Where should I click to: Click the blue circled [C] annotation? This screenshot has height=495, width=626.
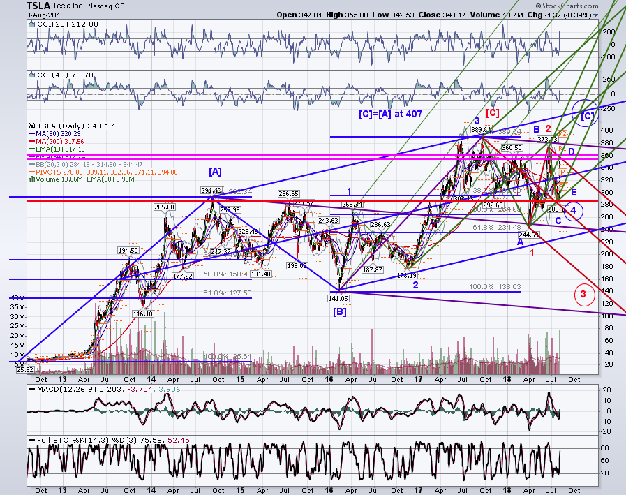click(586, 113)
